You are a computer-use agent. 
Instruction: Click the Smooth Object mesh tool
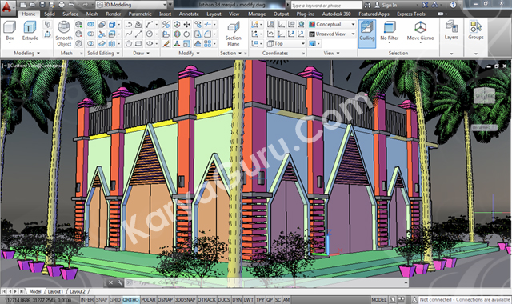64,34
